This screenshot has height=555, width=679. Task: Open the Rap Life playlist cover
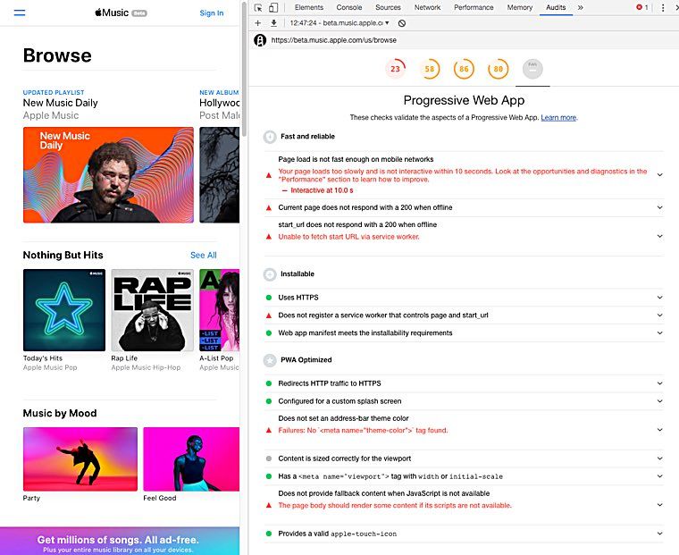point(153,310)
